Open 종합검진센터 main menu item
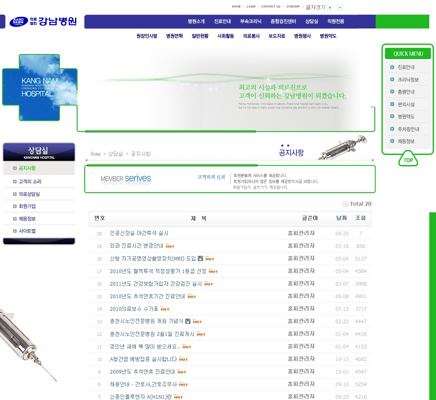The width and height of the screenshot is (436, 400). click(x=283, y=21)
